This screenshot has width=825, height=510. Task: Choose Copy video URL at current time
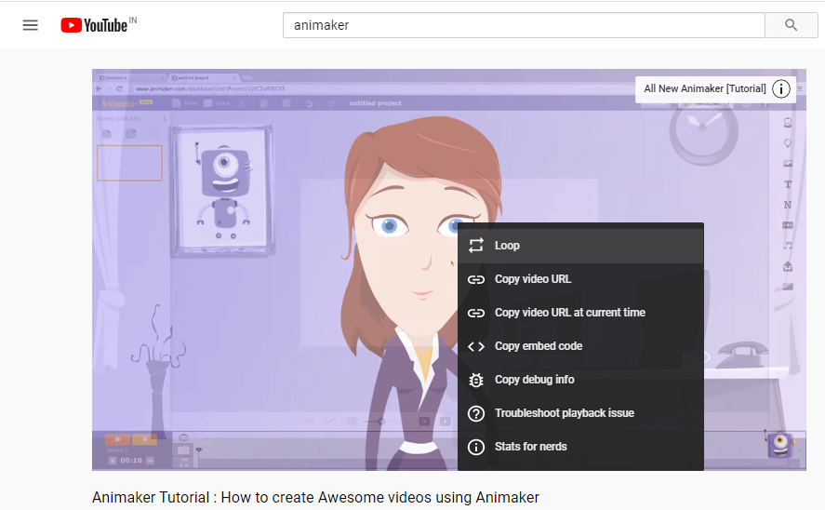tap(569, 313)
